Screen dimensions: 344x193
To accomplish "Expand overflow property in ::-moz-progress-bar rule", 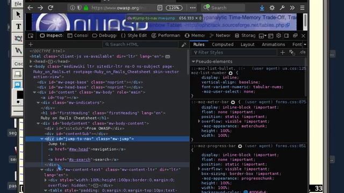I will (x=199, y=169).
